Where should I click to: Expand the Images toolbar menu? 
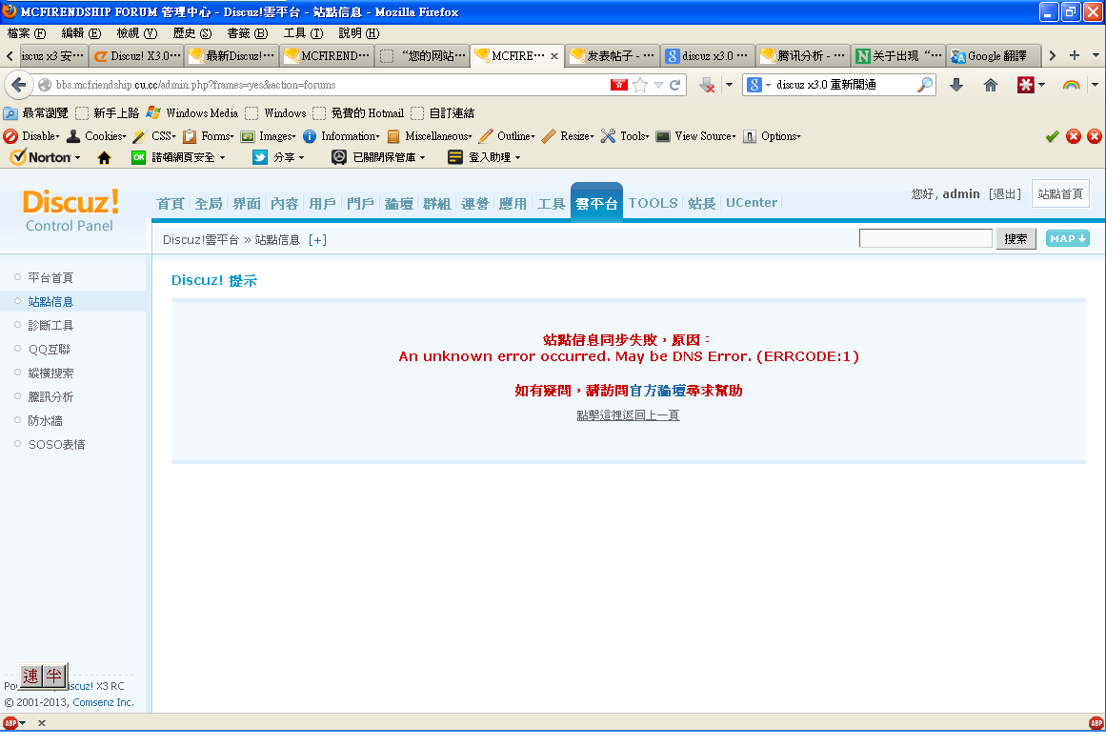click(269, 136)
